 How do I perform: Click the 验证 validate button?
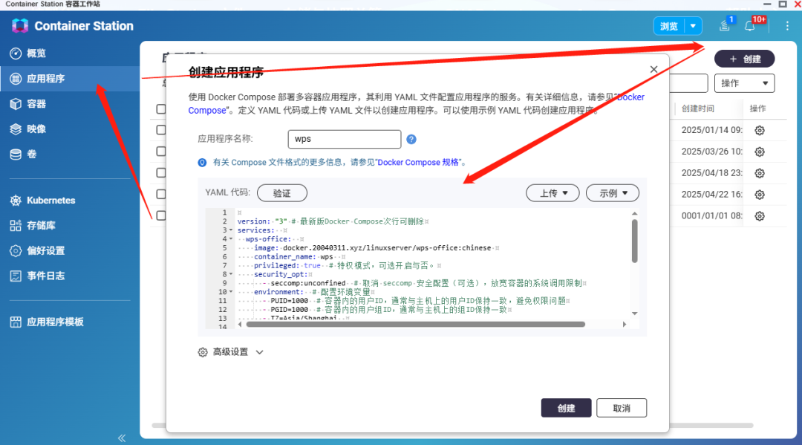tap(282, 193)
